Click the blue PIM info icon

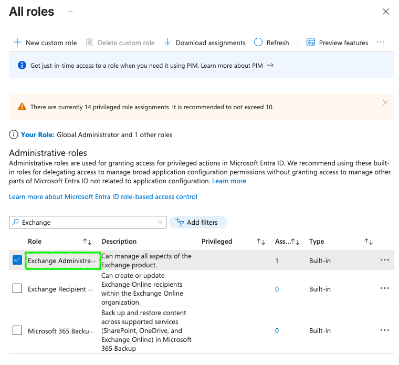(22, 66)
